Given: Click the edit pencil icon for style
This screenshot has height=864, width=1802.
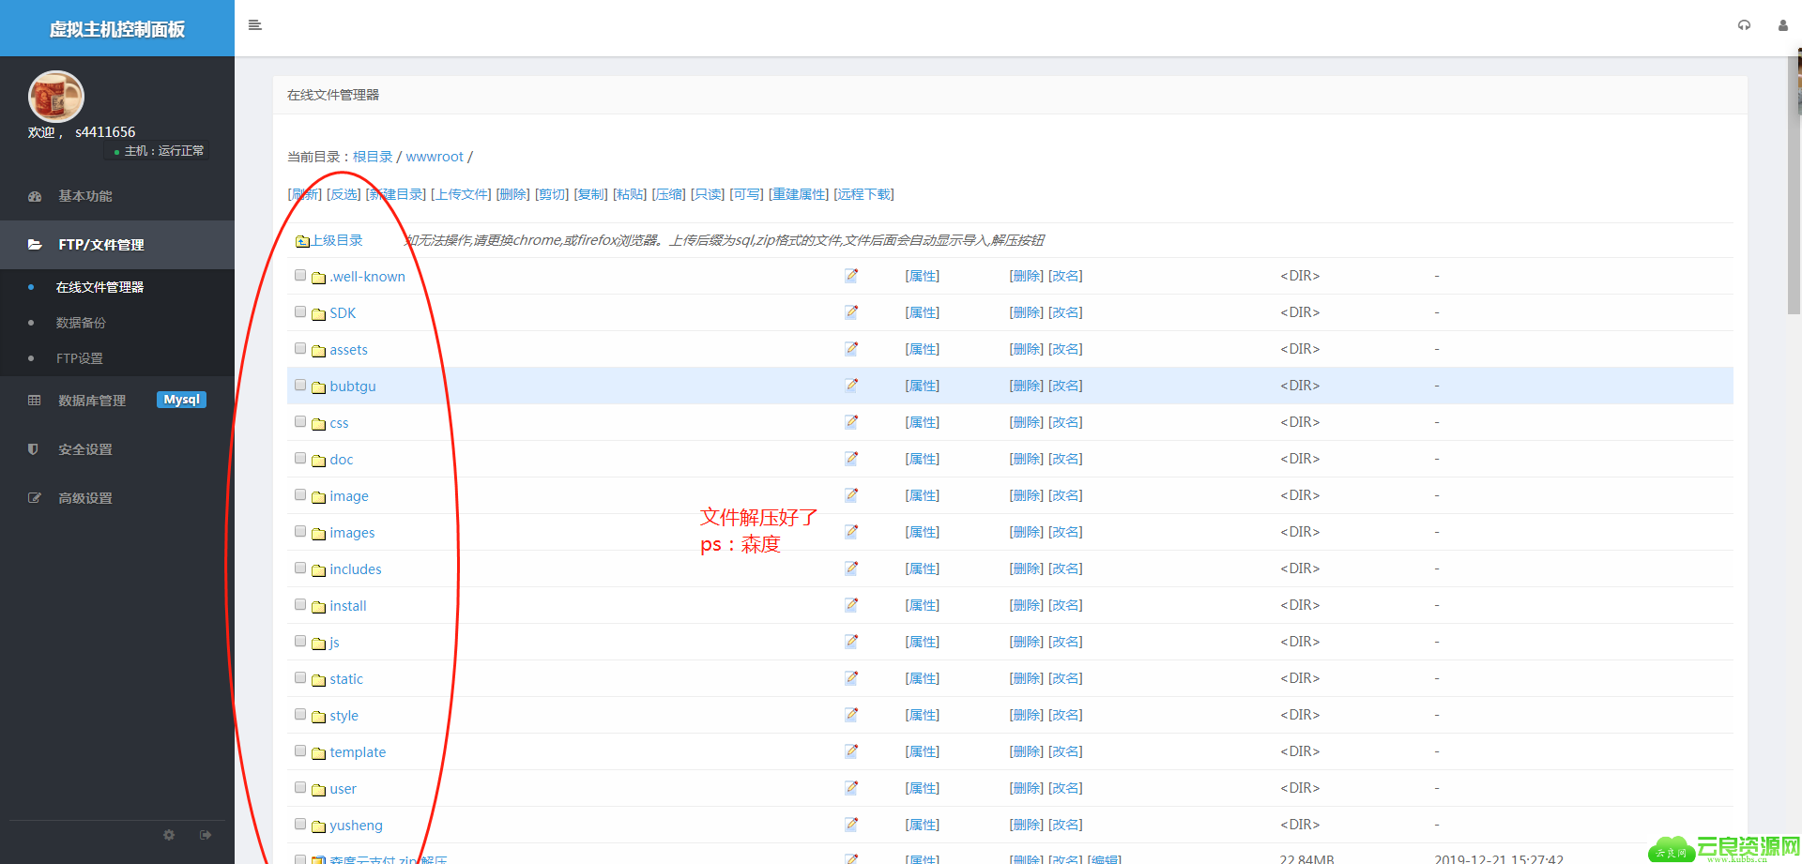Looking at the screenshot, I should click(851, 715).
